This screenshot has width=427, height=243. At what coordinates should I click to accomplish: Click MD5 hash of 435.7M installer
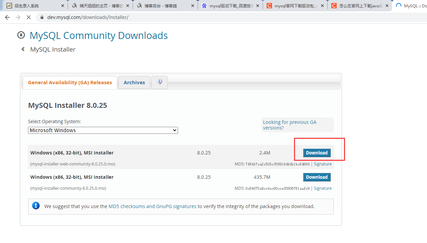click(277, 188)
